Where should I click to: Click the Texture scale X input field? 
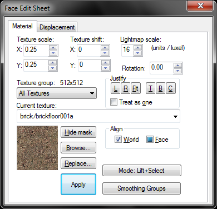[36, 50]
